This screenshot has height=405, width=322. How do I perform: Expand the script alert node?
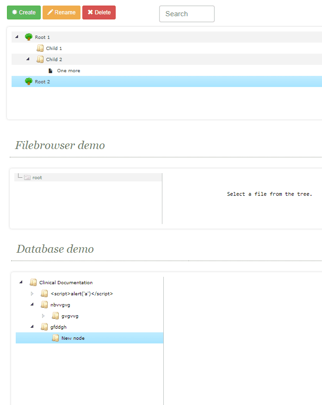(32, 293)
